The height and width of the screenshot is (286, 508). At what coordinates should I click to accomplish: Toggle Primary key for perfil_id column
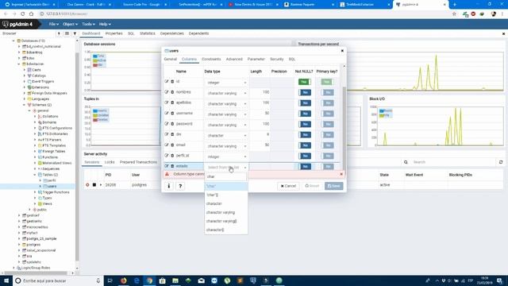(x=327, y=156)
